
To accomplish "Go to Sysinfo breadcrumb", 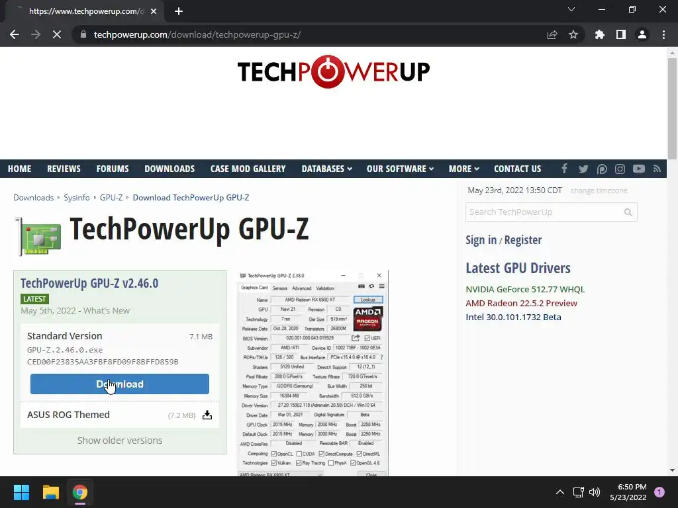I will pyautogui.click(x=77, y=197).
